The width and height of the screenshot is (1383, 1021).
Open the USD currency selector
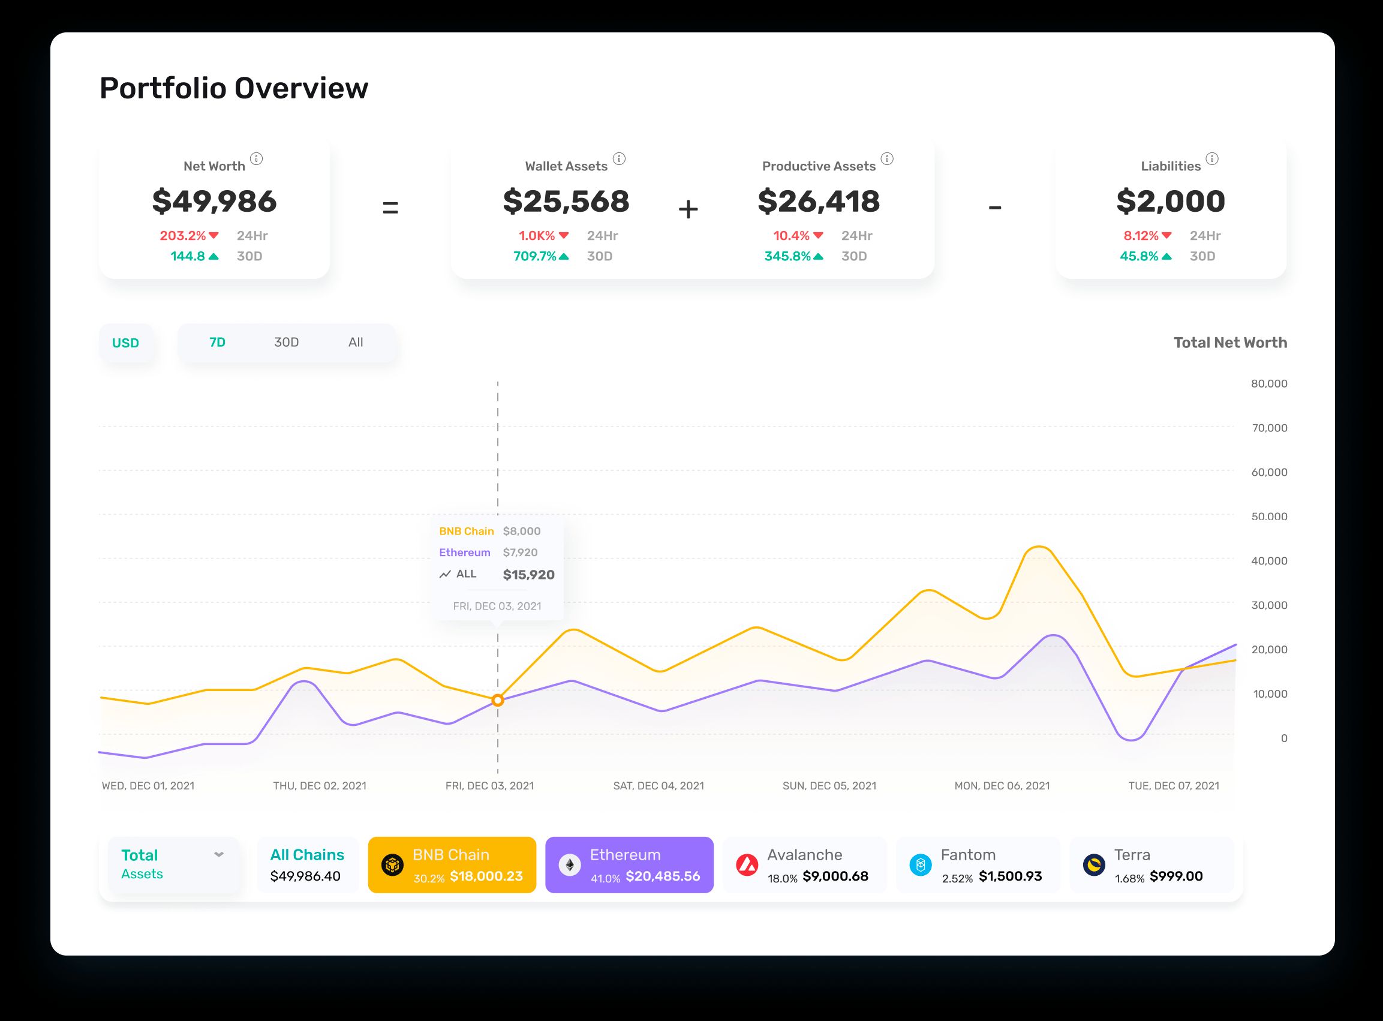click(x=125, y=343)
